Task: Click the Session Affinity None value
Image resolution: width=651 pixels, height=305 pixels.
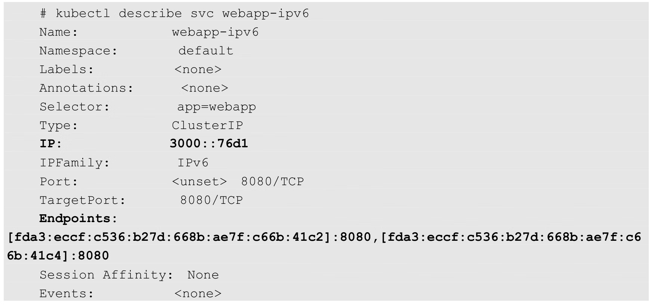Action: [x=203, y=275]
